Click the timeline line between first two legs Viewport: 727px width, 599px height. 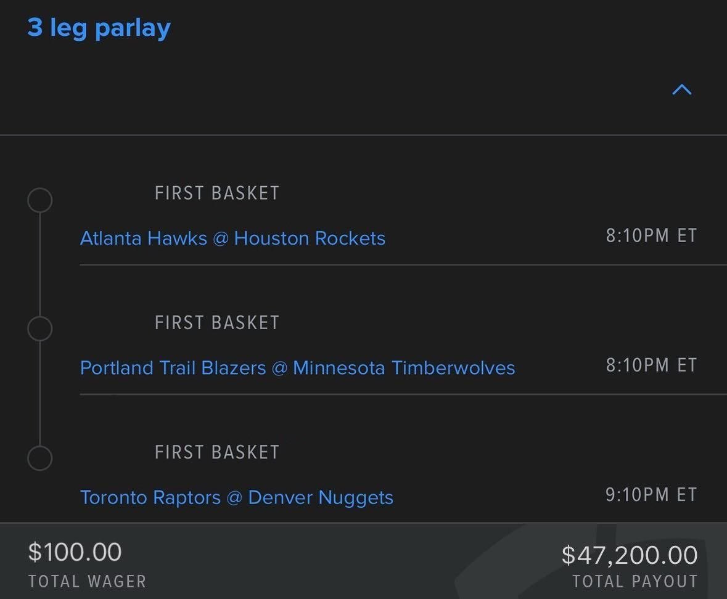point(40,265)
